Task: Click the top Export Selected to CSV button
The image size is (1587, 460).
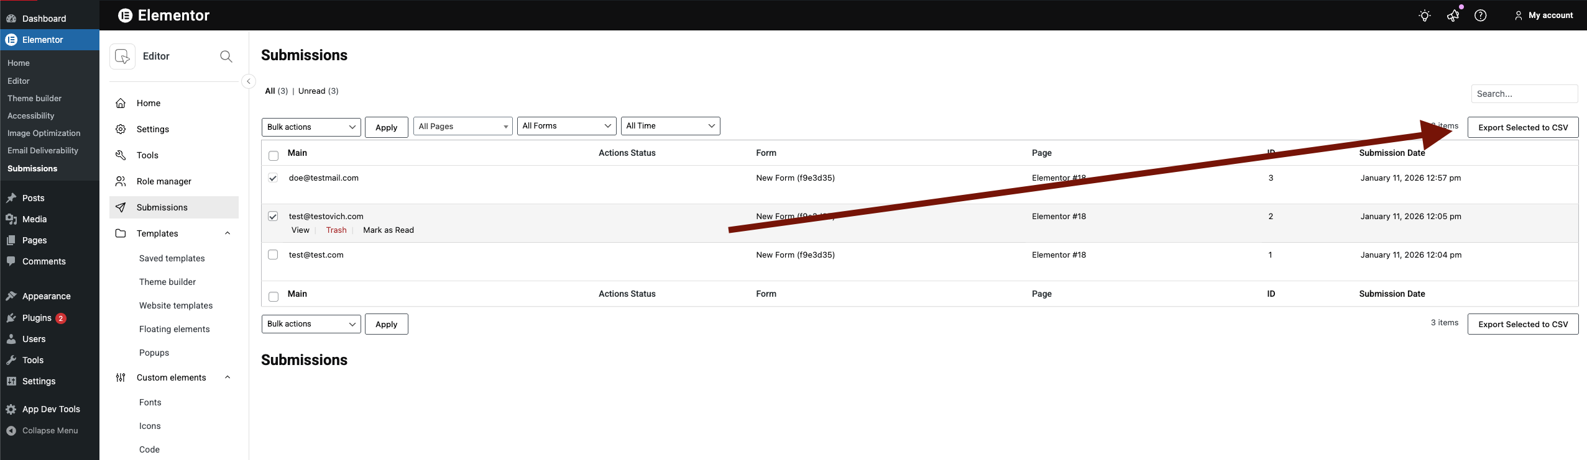Action: click(x=1522, y=127)
